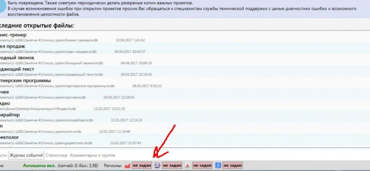Click the Yandex Direct purple 'Д' icon
Screen dimensions: 370x171
[157, 165]
